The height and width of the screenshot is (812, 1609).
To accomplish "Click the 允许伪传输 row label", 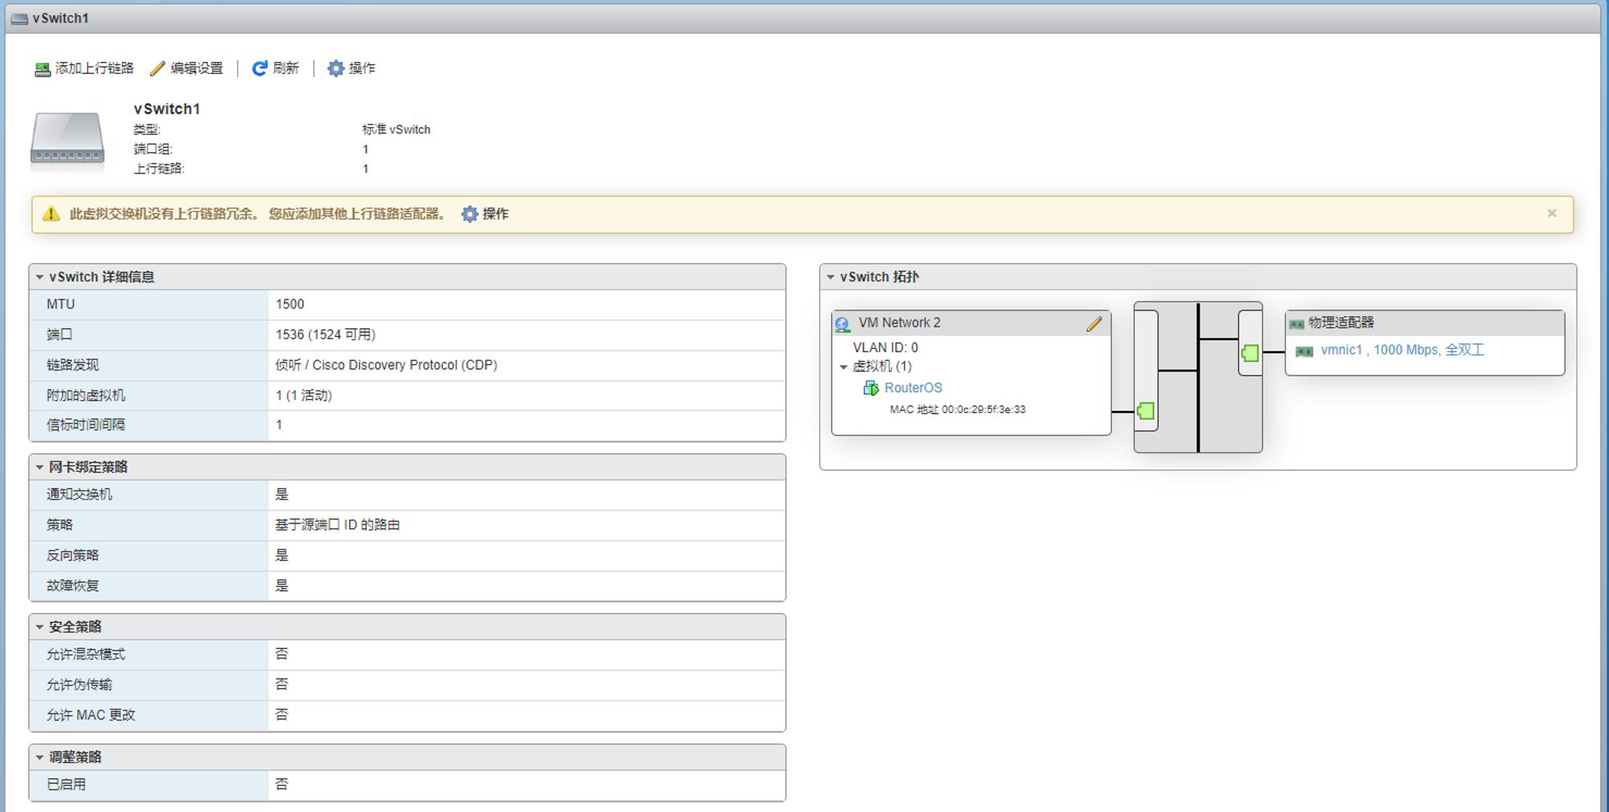I will tap(79, 684).
